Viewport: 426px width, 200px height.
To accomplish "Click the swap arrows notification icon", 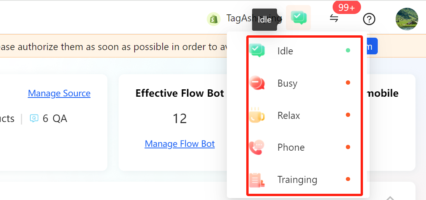I will click(x=334, y=19).
